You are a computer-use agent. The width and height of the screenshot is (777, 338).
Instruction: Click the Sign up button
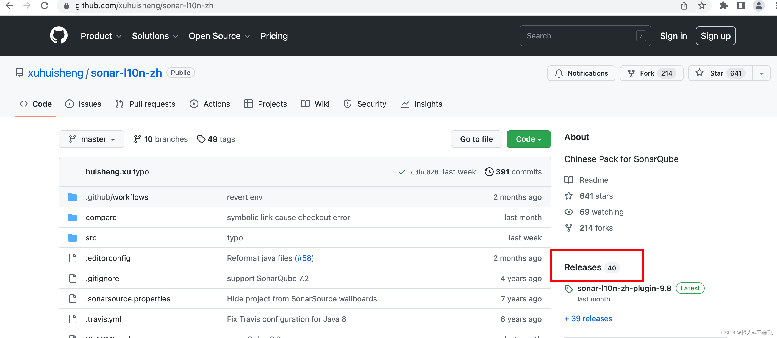[x=715, y=36]
